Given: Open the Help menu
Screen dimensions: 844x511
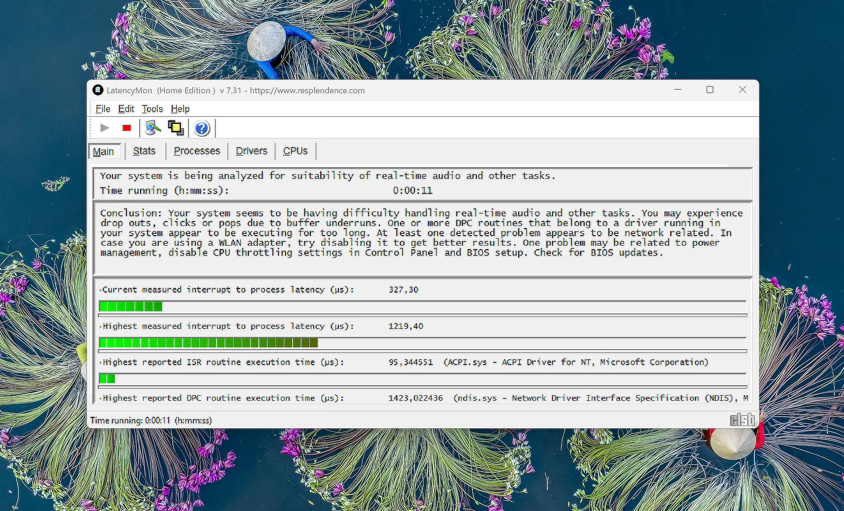Looking at the screenshot, I should pos(180,109).
